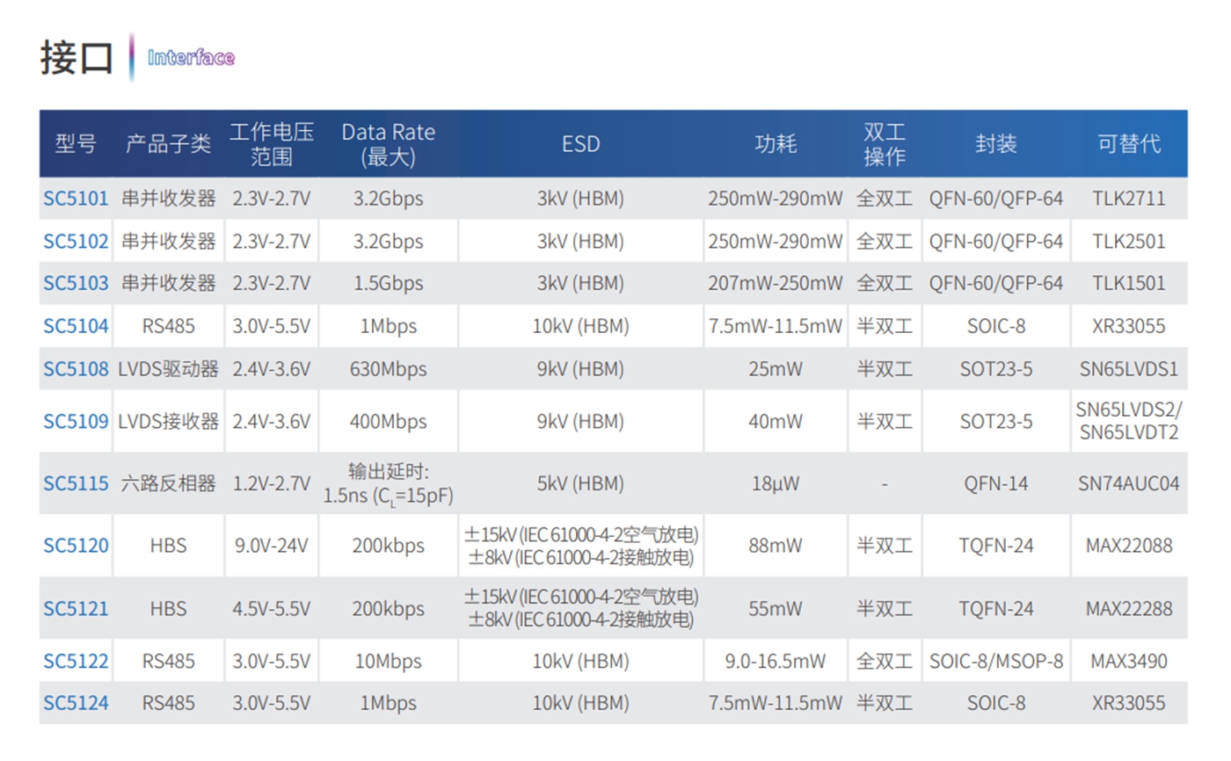Select the SC5115 model link
Viewport: 1231px width, 761px height.
coord(76,483)
